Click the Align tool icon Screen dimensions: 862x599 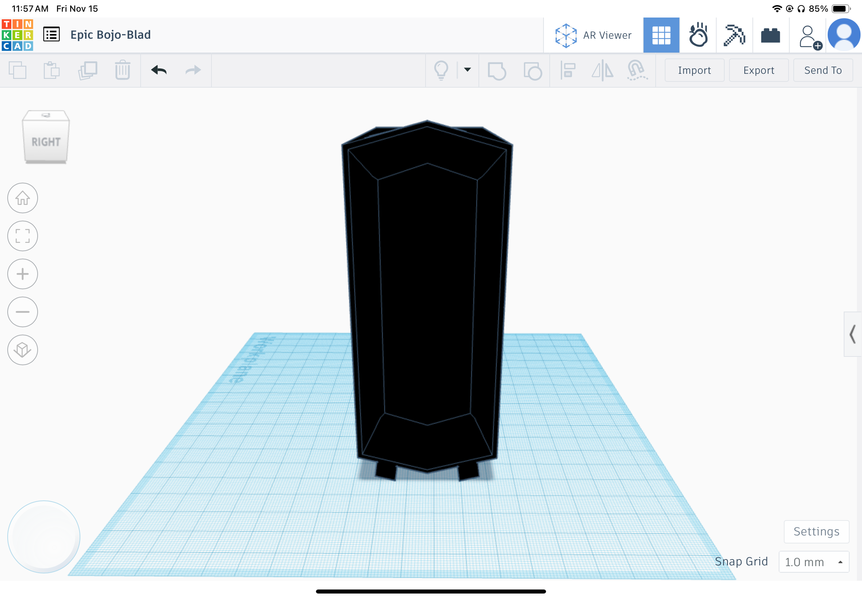567,70
